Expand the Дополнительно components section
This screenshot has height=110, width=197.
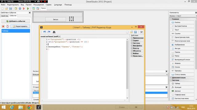[x=171, y=78]
